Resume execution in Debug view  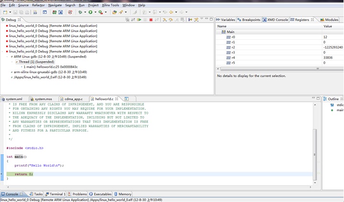pos(139,20)
